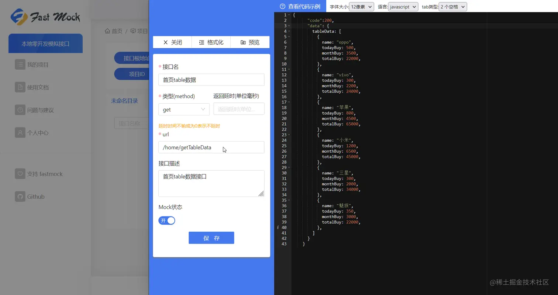
Task: Click the name: "vivo" code line
Action: tap(338, 75)
